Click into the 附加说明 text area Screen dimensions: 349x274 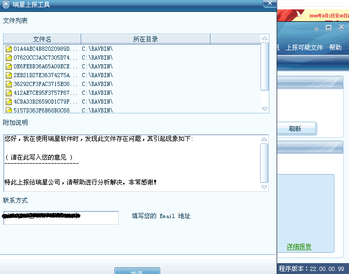(x=132, y=163)
